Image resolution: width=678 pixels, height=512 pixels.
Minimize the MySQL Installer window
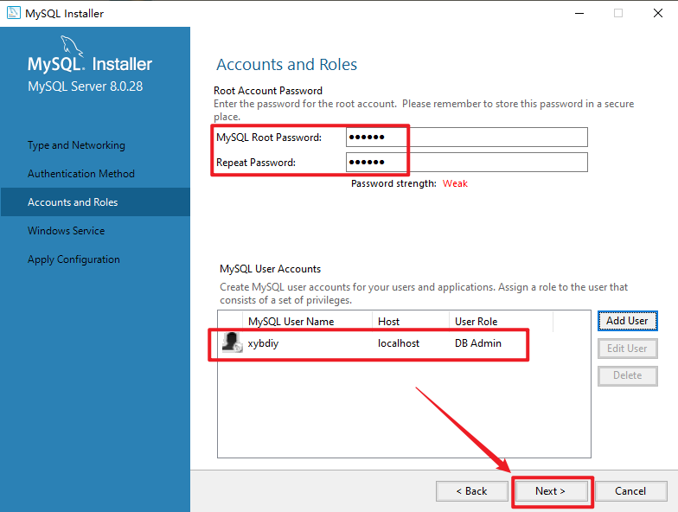(x=579, y=13)
